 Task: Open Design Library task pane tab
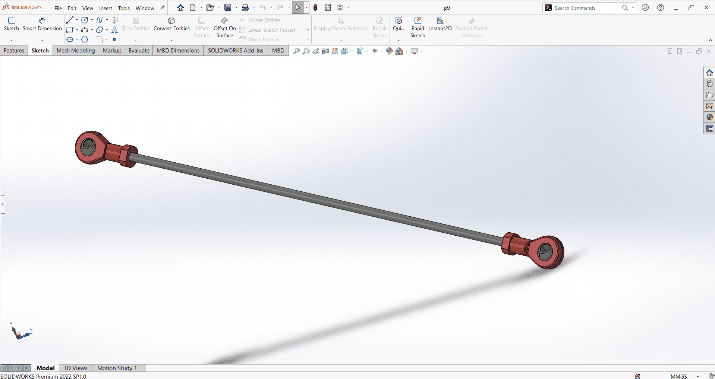(709, 84)
